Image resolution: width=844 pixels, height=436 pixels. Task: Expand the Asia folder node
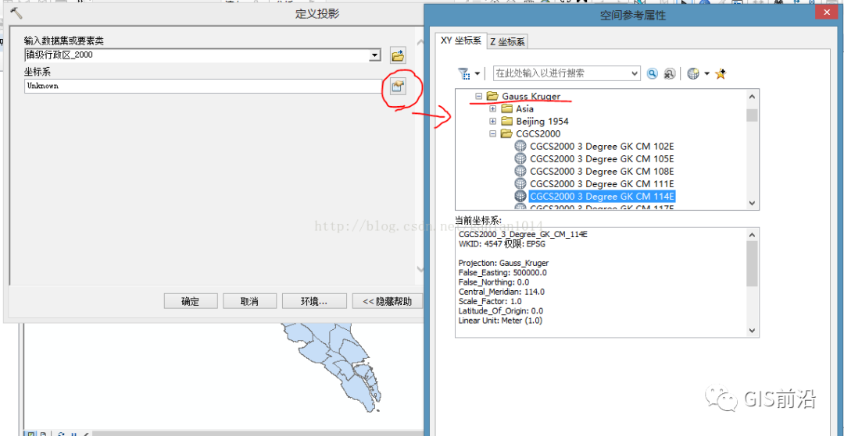492,109
